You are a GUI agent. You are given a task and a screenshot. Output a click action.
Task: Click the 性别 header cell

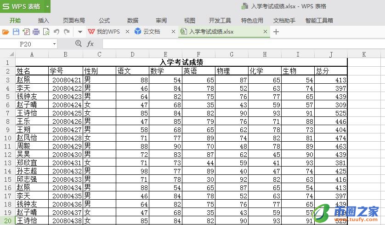(x=99, y=71)
